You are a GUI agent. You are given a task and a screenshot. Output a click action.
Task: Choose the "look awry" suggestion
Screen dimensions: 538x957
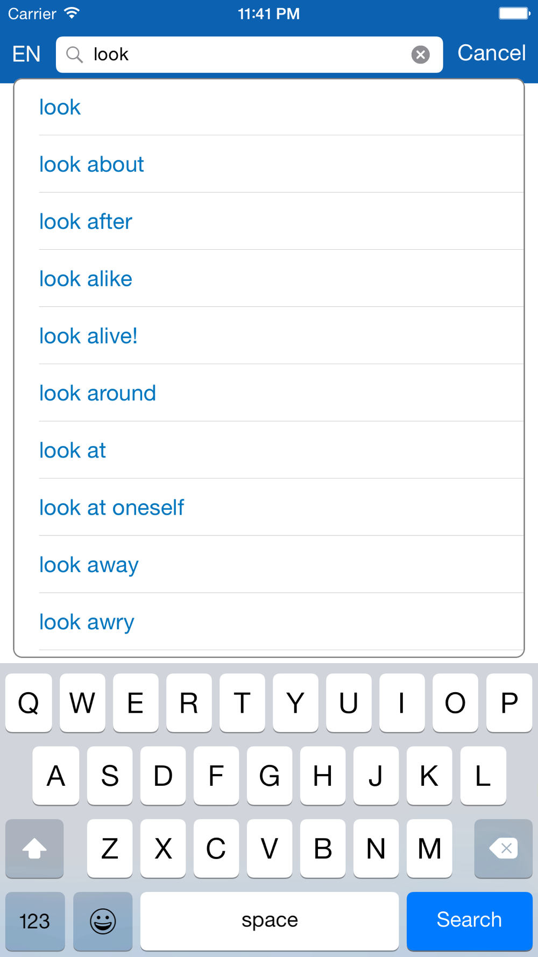point(87,622)
